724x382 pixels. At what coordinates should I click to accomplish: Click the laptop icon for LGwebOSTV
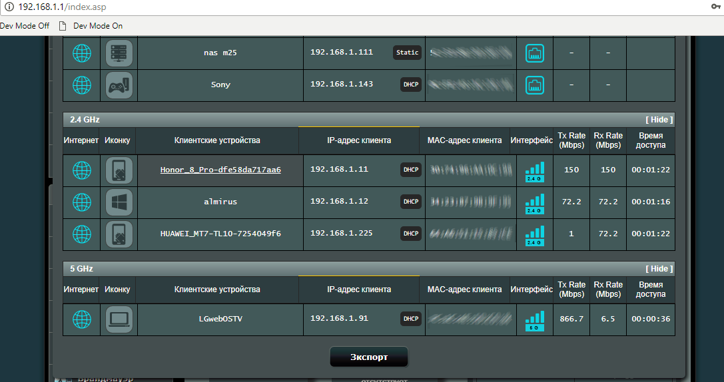coord(119,319)
